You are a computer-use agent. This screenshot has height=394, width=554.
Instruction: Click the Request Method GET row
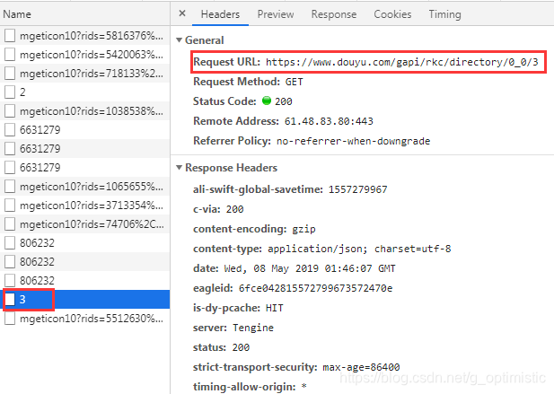pyautogui.click(x=248, y=82)
